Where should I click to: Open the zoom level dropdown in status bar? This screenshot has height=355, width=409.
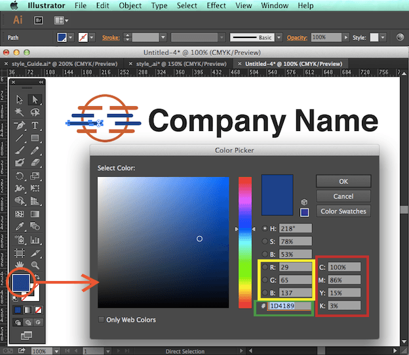pos(56,351)
